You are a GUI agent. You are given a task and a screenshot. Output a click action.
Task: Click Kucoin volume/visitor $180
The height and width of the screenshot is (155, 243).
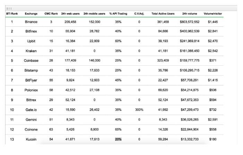(x=213, y=139)
